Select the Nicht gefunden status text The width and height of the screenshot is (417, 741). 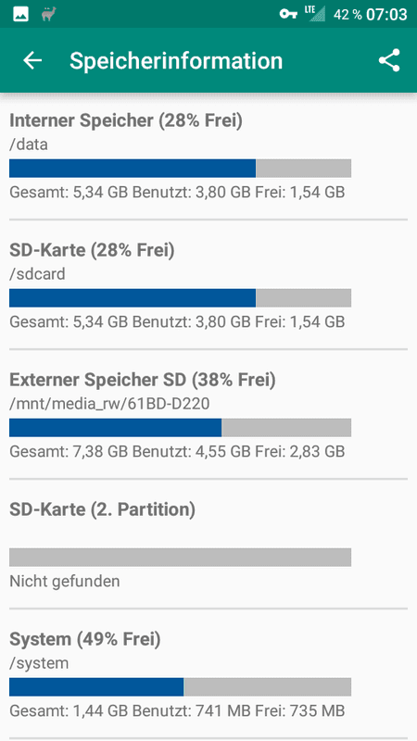click(64, 582)
